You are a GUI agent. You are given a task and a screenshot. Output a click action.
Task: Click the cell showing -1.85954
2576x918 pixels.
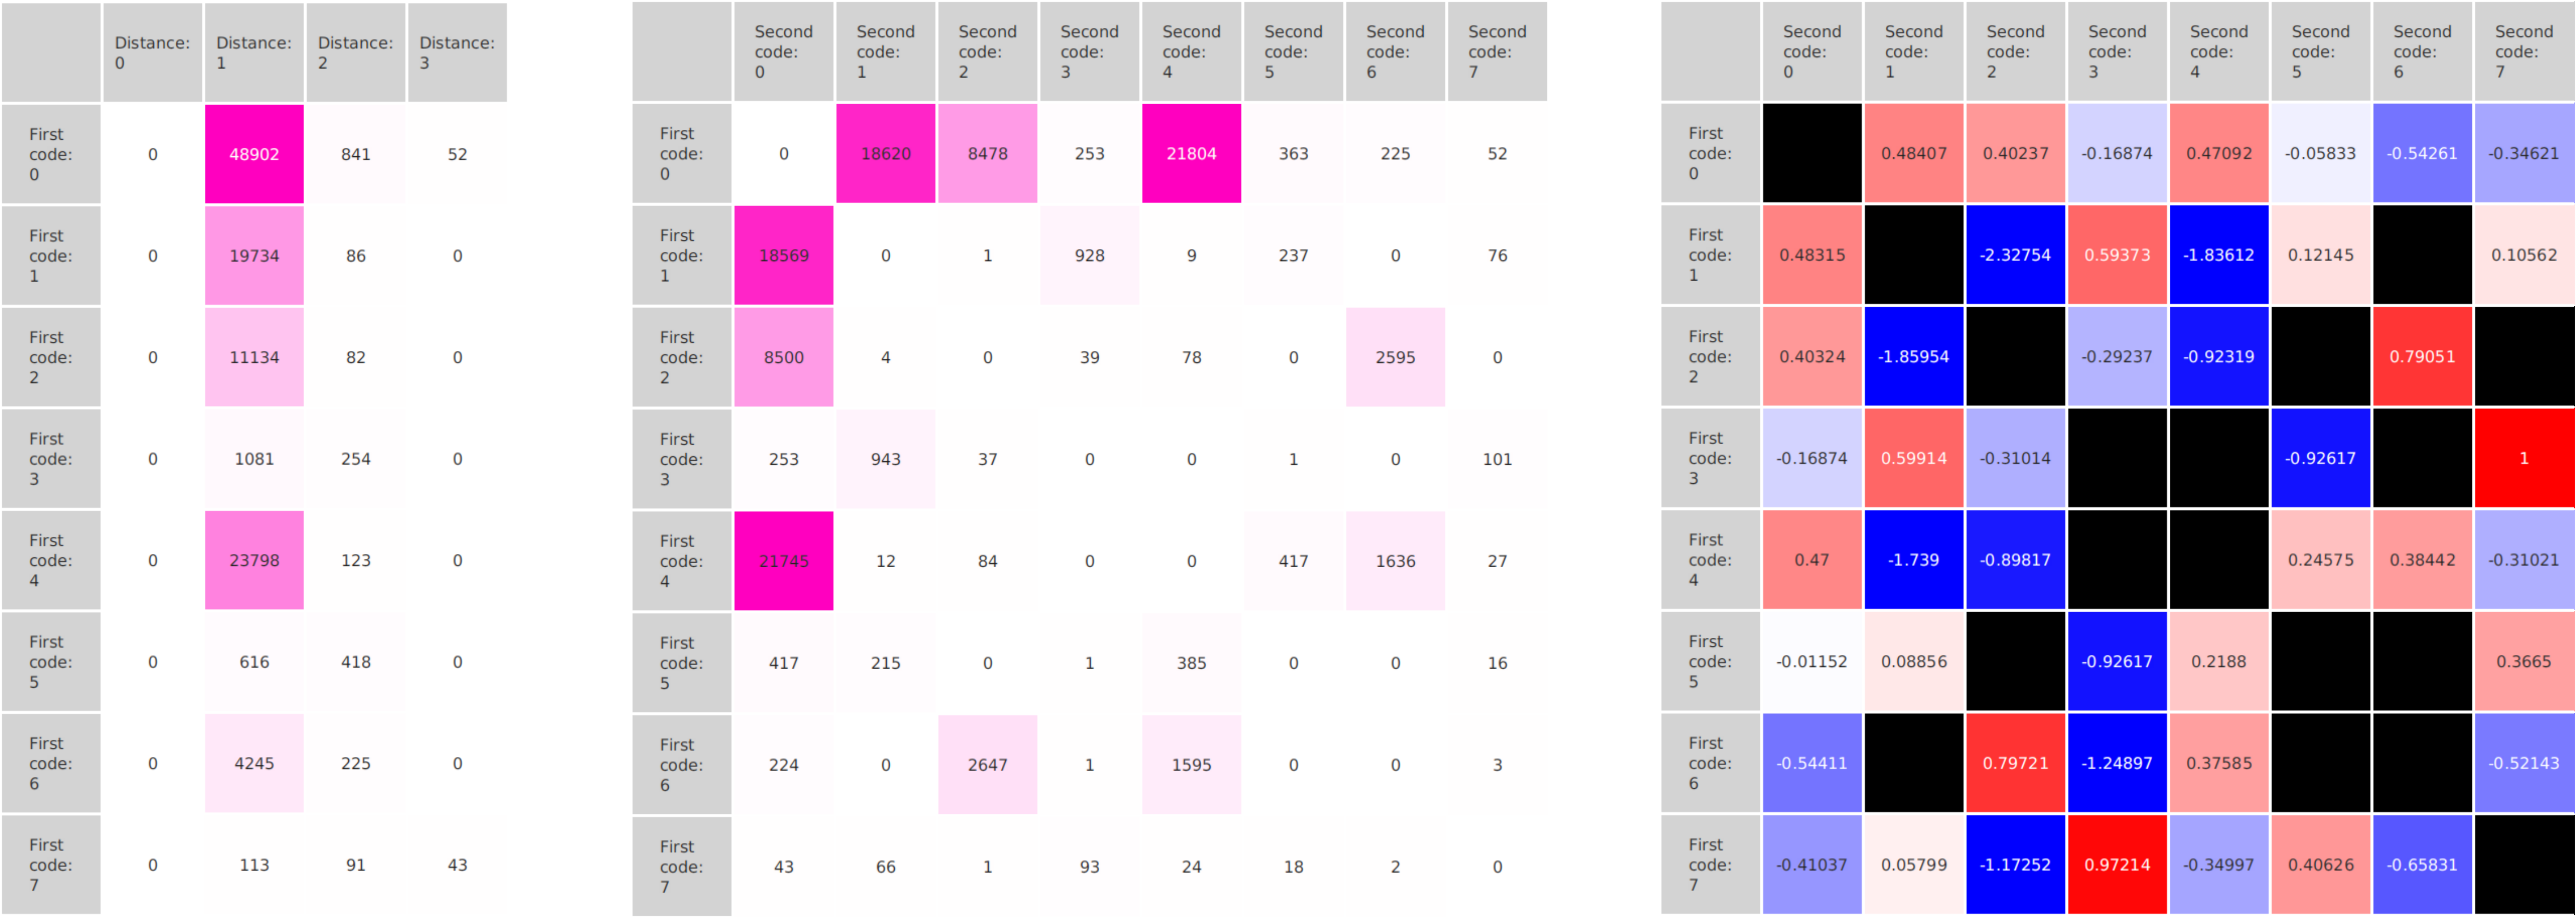[x=1913, y=357]
